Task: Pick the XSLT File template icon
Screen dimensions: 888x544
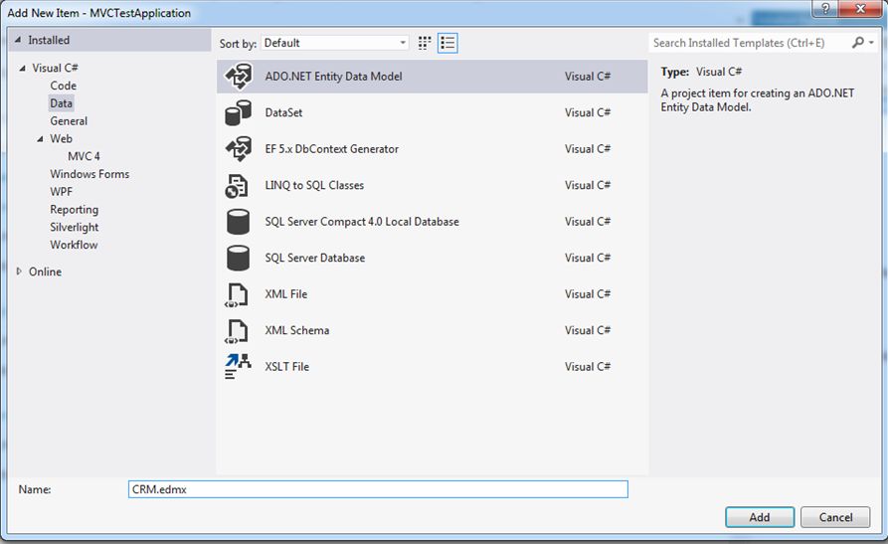Action: pyautogui.click(x=239, y=367)
